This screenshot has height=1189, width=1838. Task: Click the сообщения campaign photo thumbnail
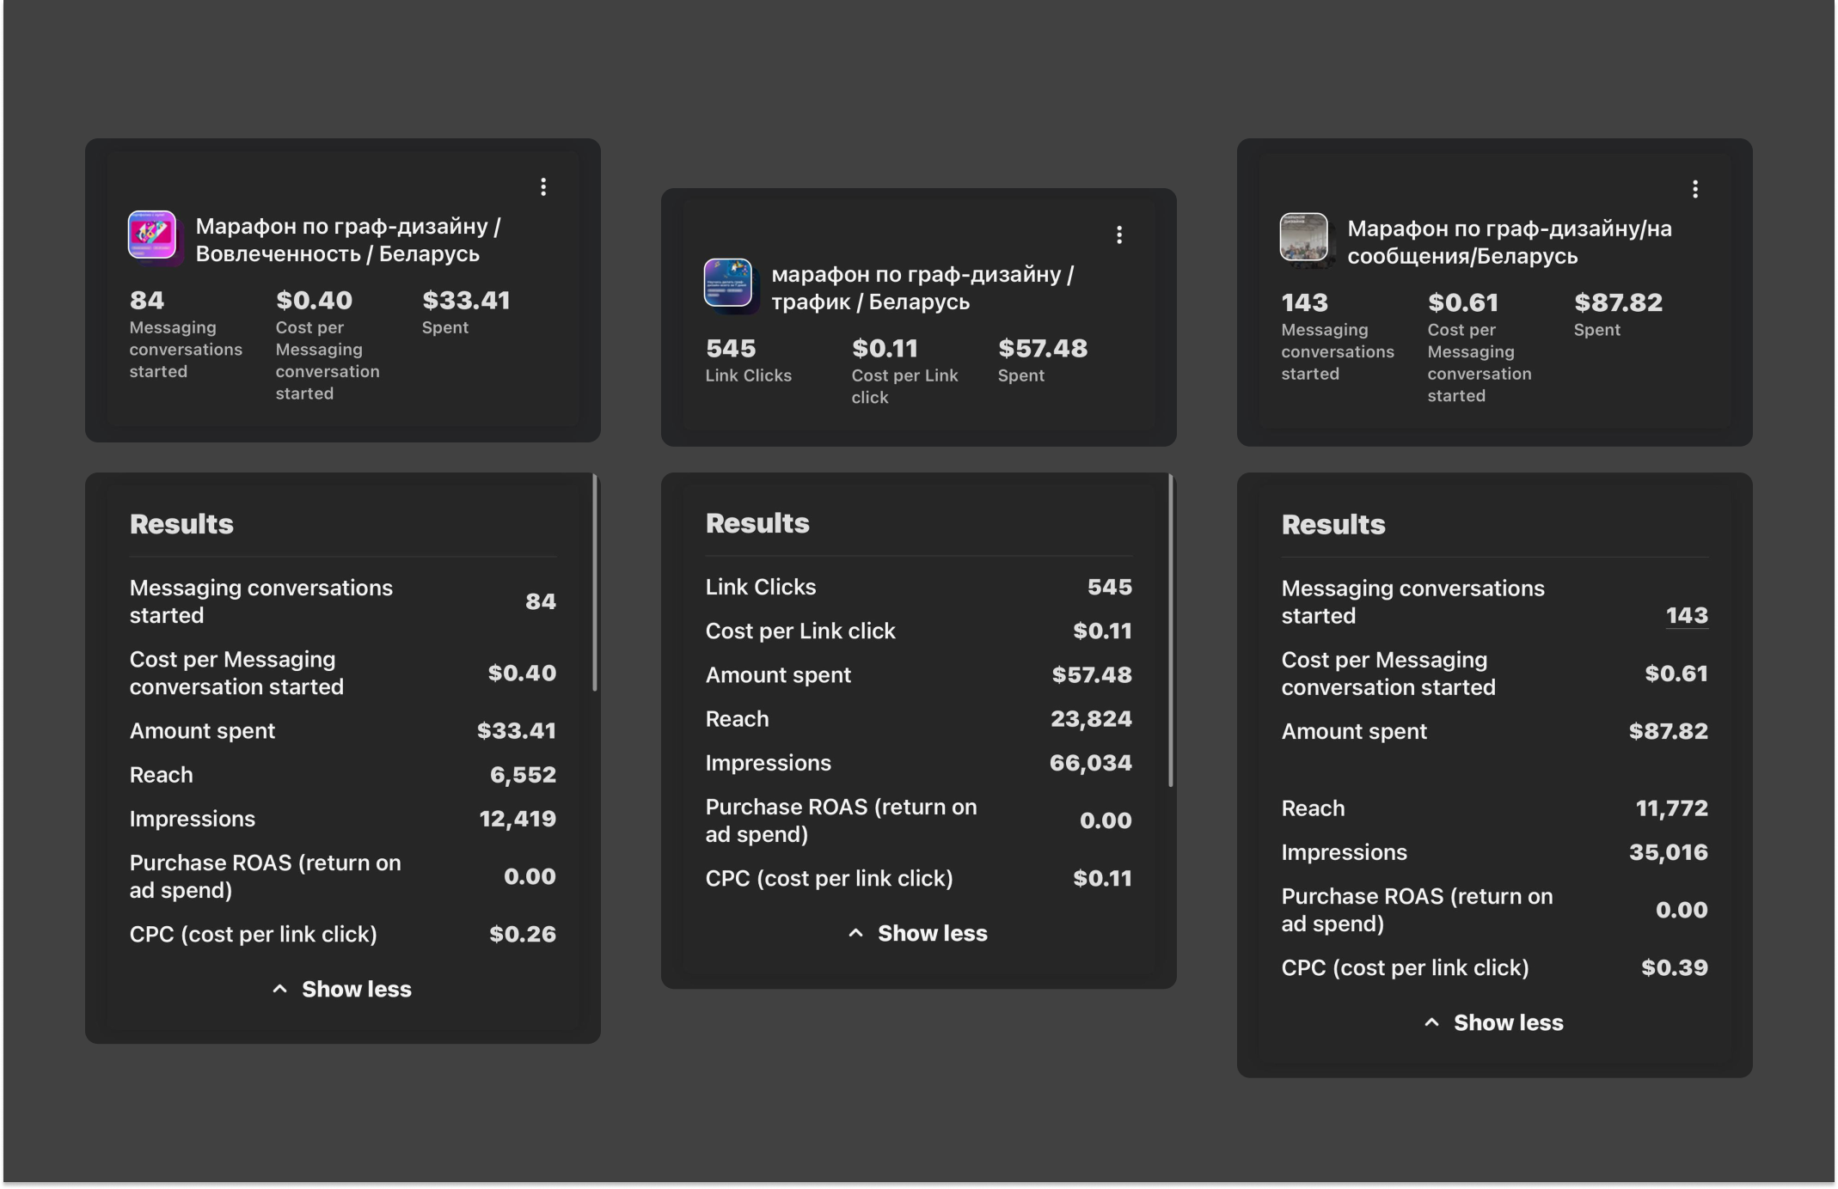(1304, 237)
